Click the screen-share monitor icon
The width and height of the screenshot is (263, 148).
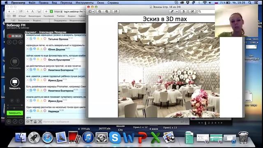click(x=15, y=82)
